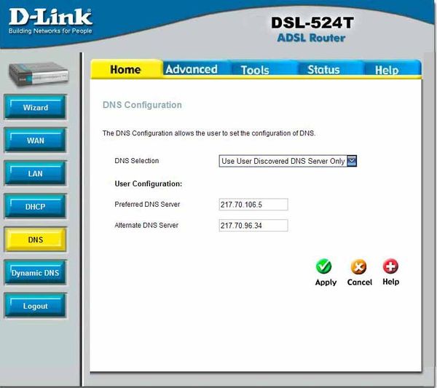Open Dynamic DNS settings
Viewport: 437px width, 388px height.
click(36, 273)
